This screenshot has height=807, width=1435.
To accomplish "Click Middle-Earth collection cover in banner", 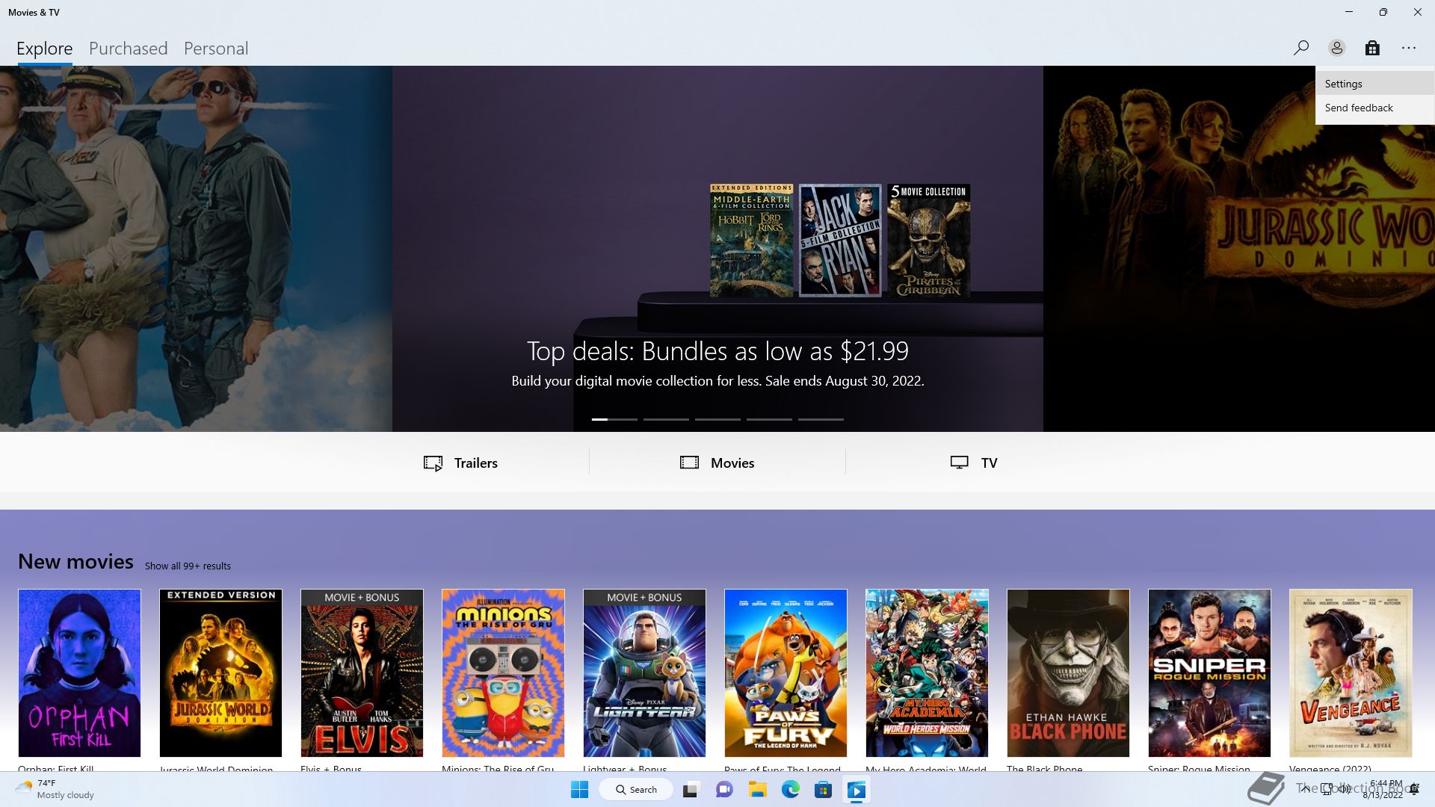I will tap(751, 241).
